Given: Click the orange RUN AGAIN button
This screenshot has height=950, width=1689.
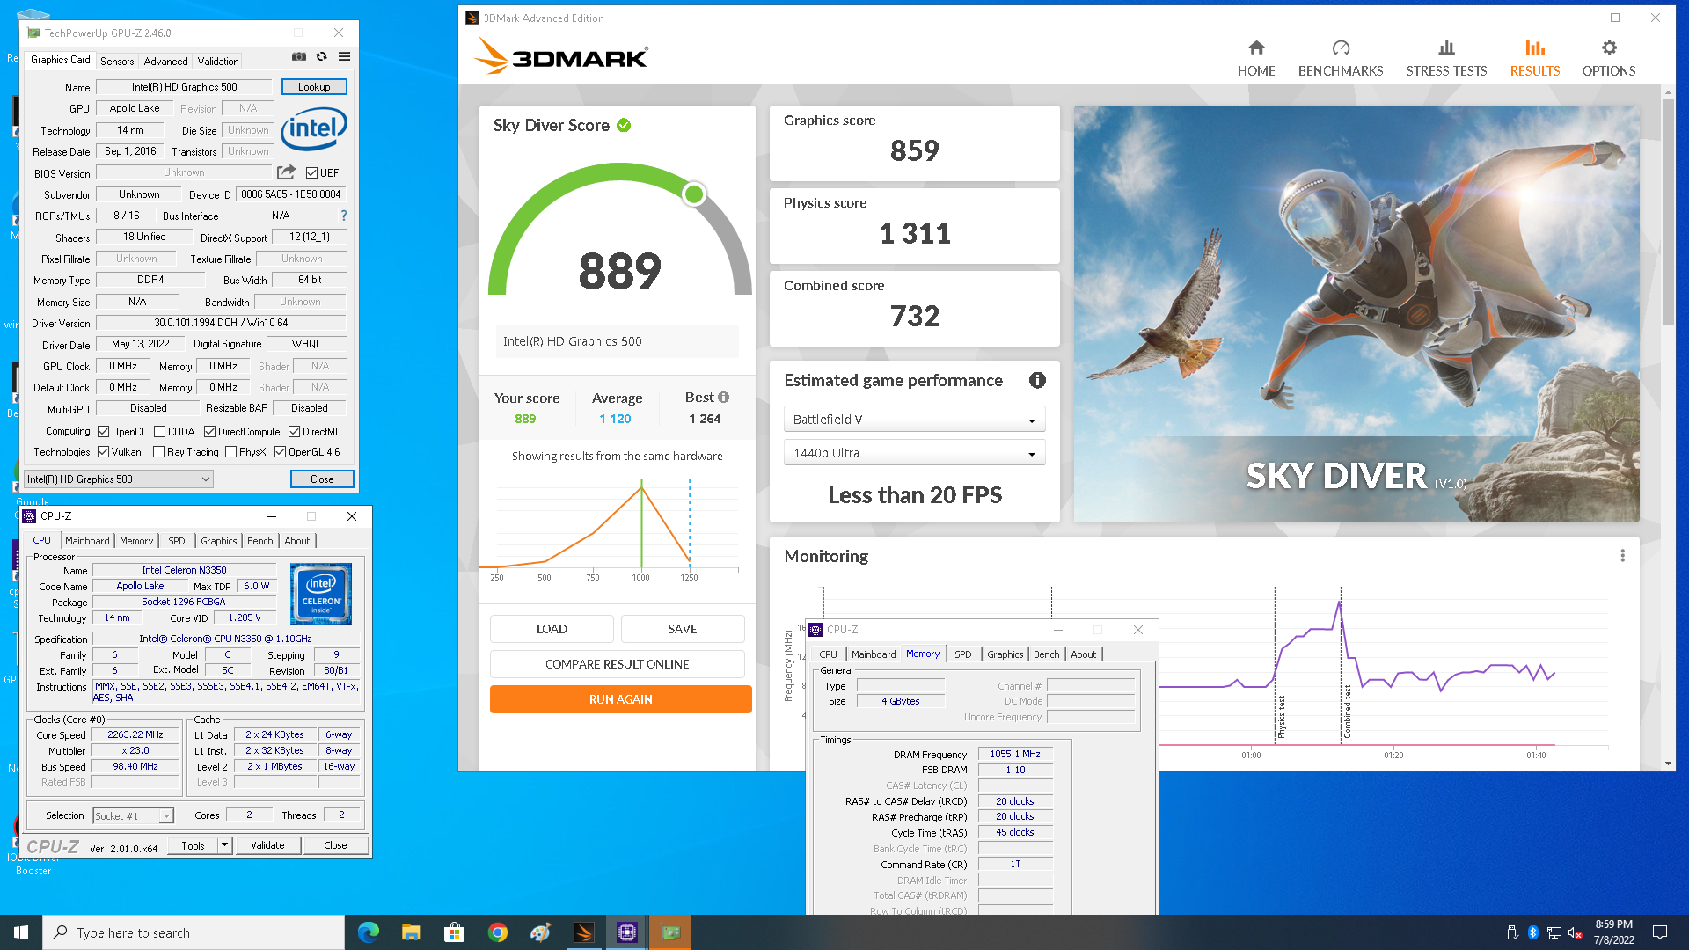Looking at the screenshot, I should coord(620,699).
